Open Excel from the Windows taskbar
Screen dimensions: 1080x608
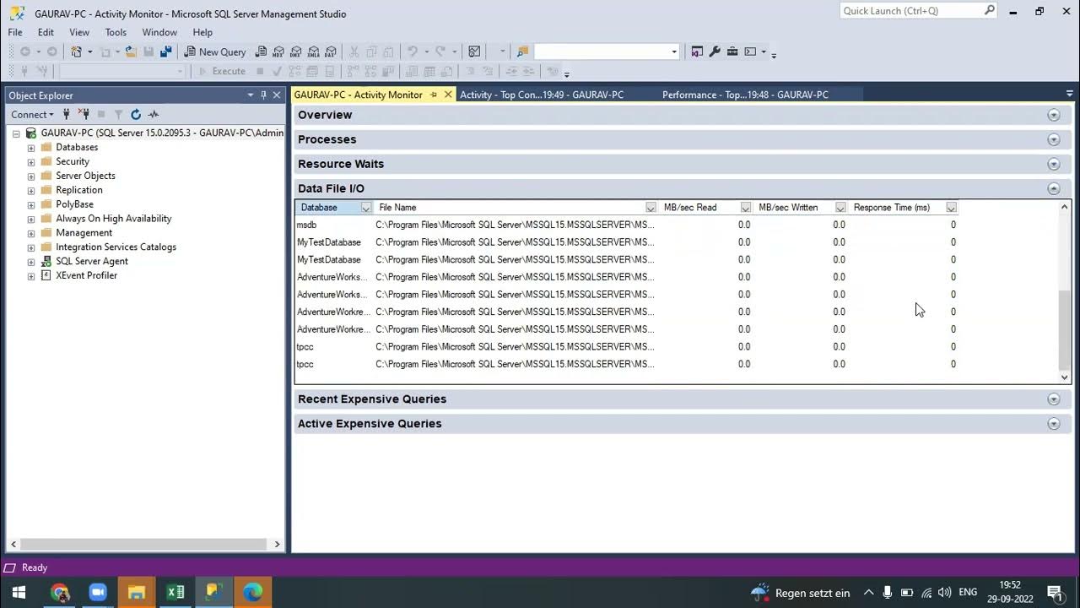[x=175, y=592]
